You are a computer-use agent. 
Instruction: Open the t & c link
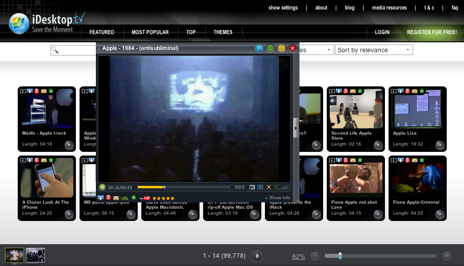(429, 8)
